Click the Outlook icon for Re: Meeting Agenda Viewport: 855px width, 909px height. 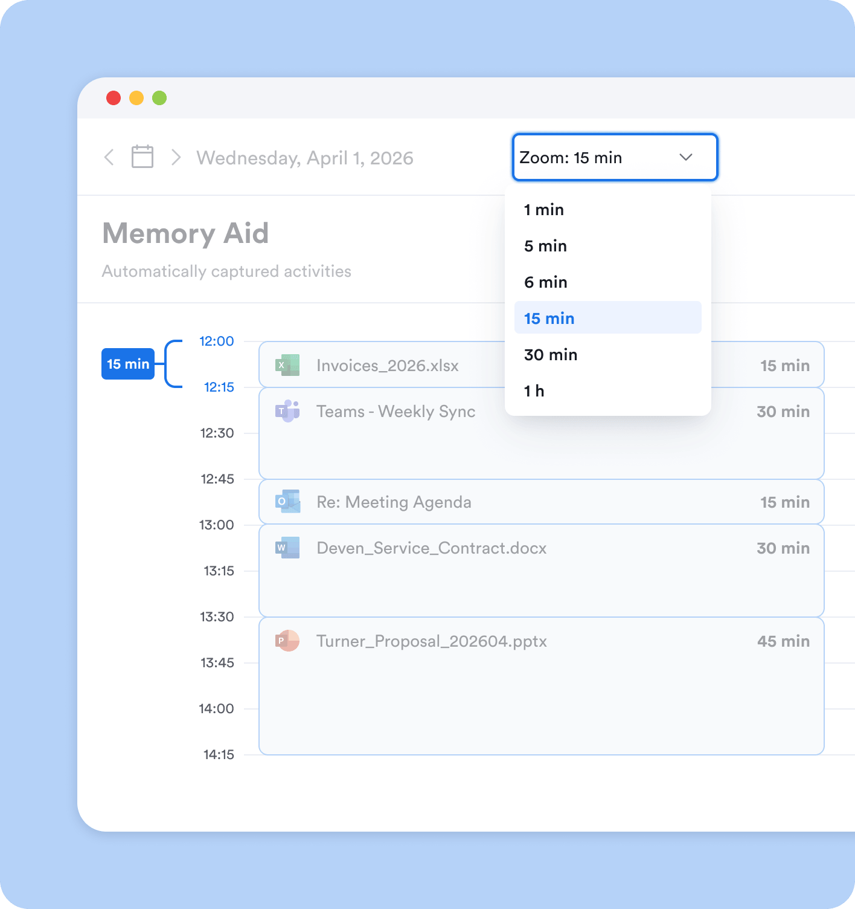click(x=287, y=502)
